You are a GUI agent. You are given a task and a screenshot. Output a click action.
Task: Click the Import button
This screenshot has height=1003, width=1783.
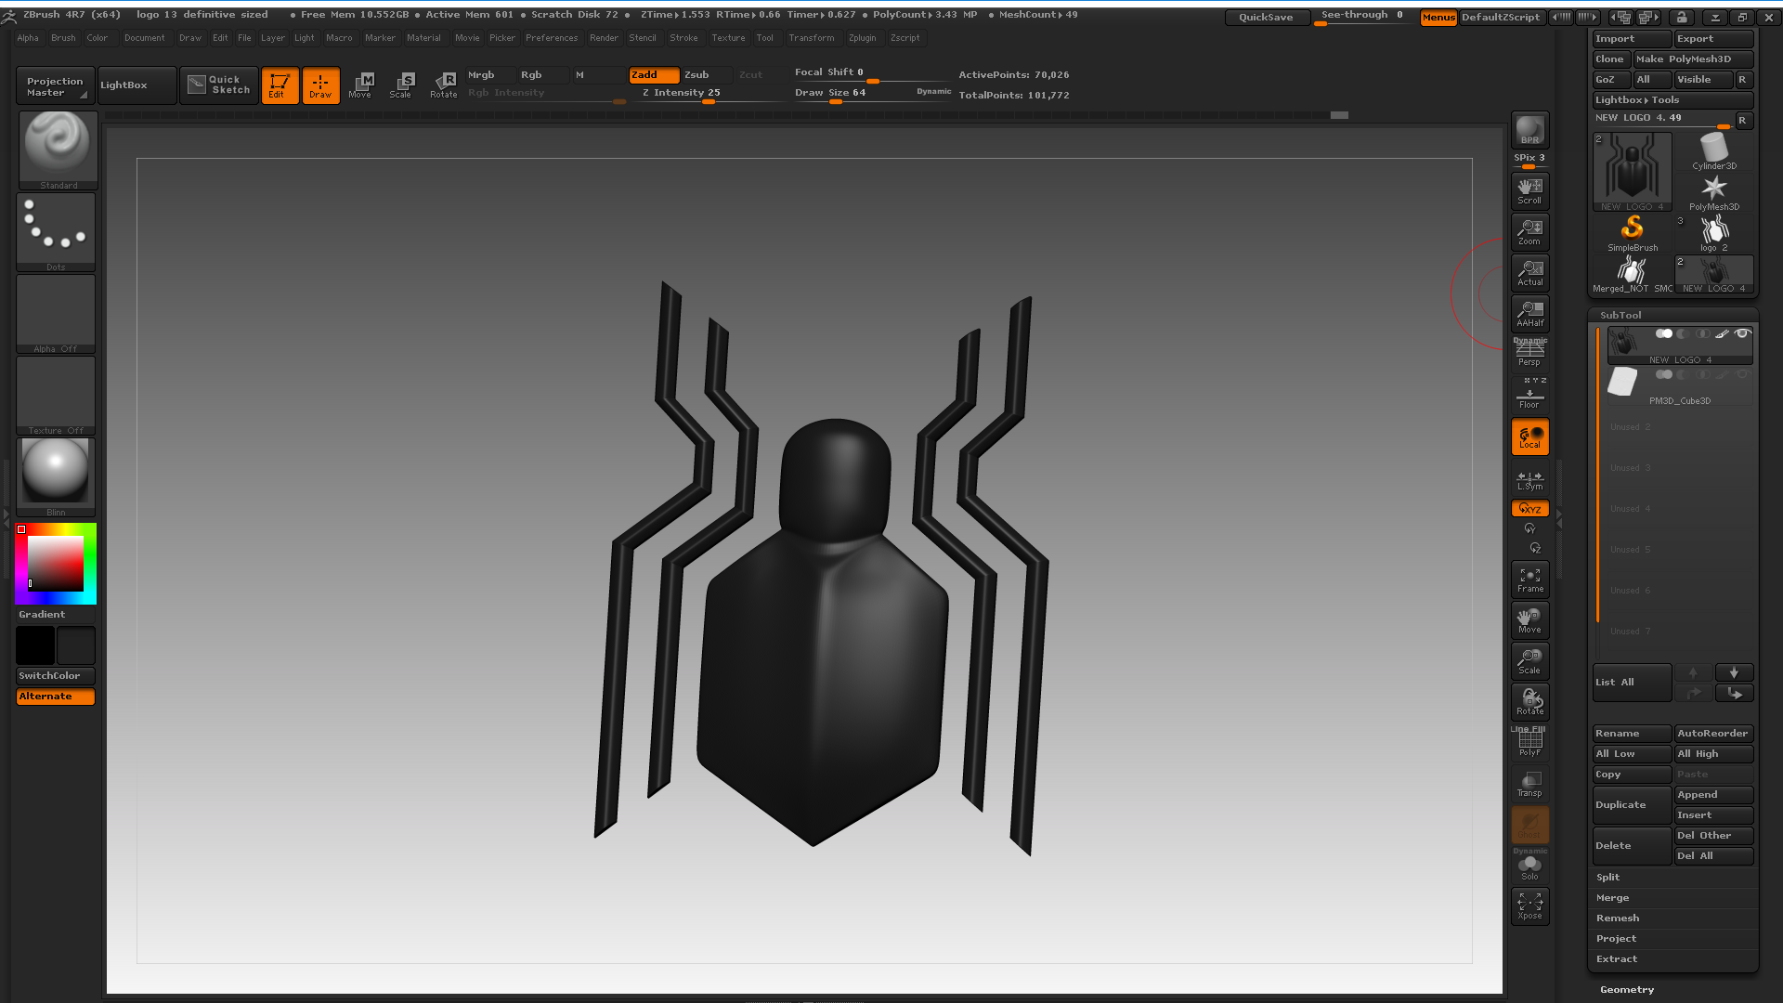tap(1632, 39)
